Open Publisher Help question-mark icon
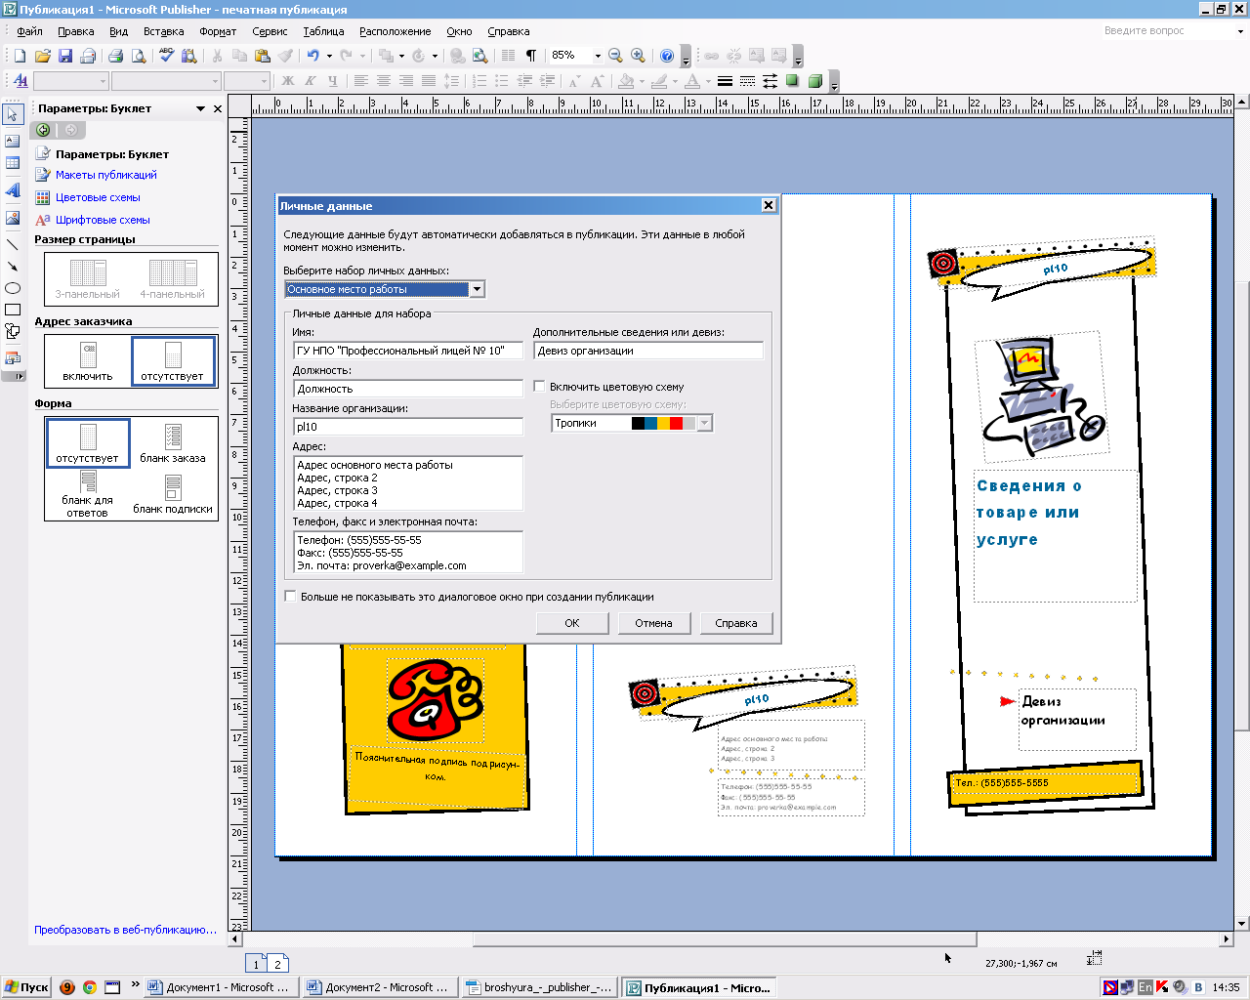 667,56
